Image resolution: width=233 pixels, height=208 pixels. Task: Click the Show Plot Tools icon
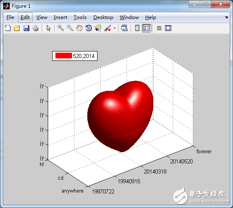(x=168, y=28)
